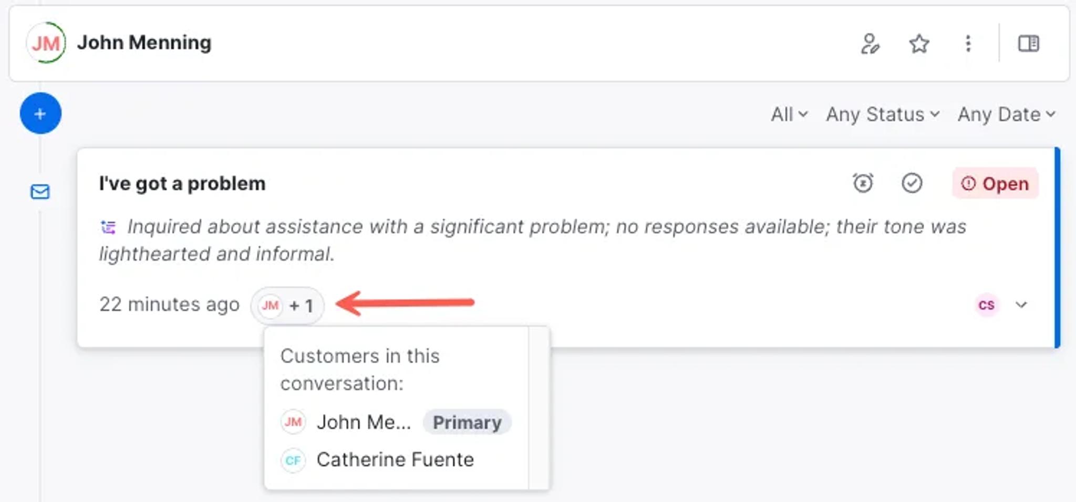Click the 22 minutes ago timestamp
The width and height of the screenshot is (1076, 502).
pyautogui.click(x=169, y=305)
